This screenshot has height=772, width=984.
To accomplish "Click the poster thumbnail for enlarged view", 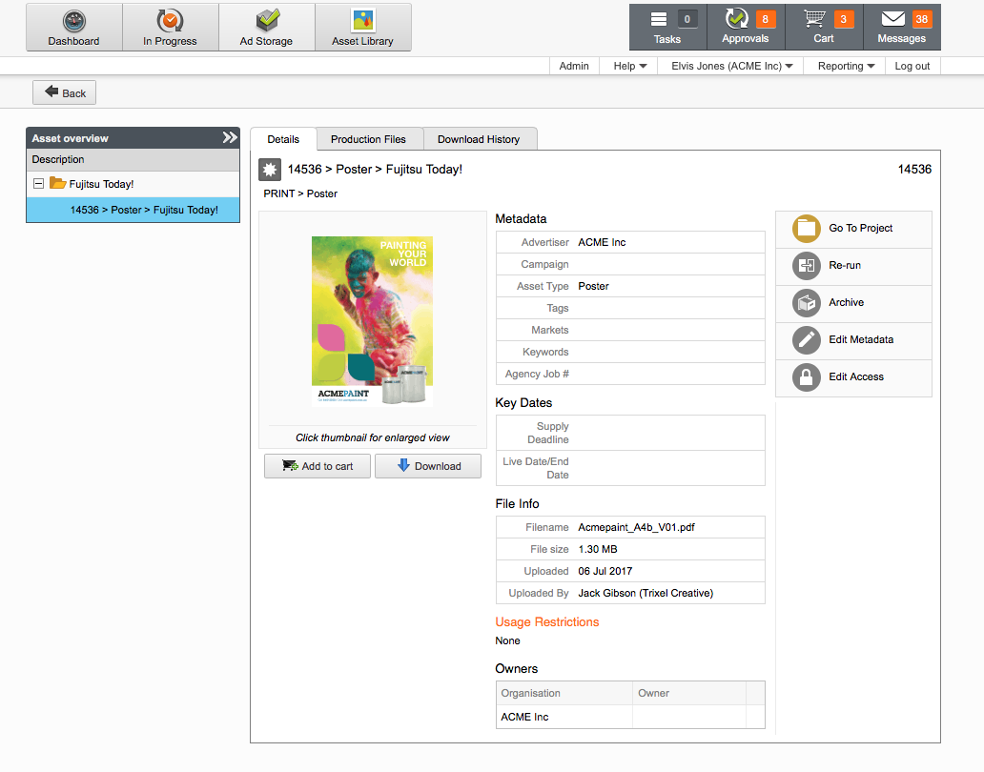I will pos(372,321).
